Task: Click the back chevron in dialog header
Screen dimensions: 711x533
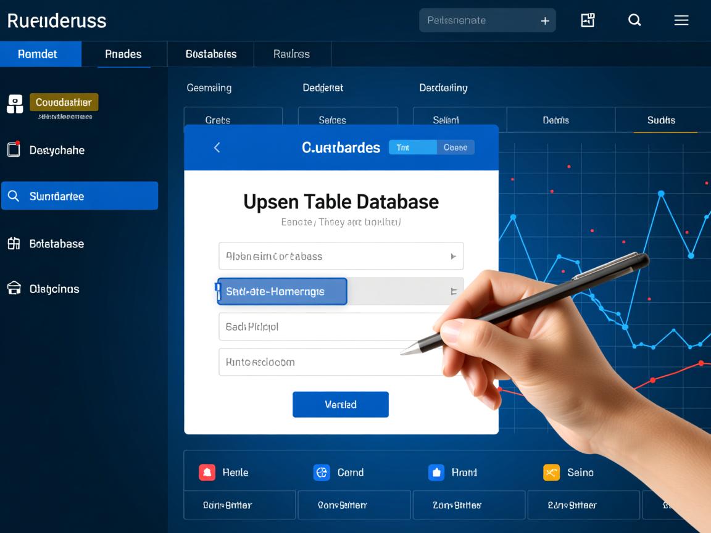Action: (217, 147)
